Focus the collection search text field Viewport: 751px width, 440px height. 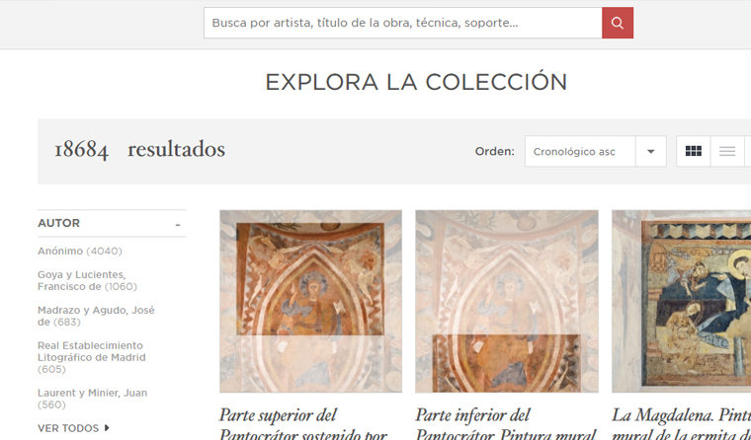403,23
